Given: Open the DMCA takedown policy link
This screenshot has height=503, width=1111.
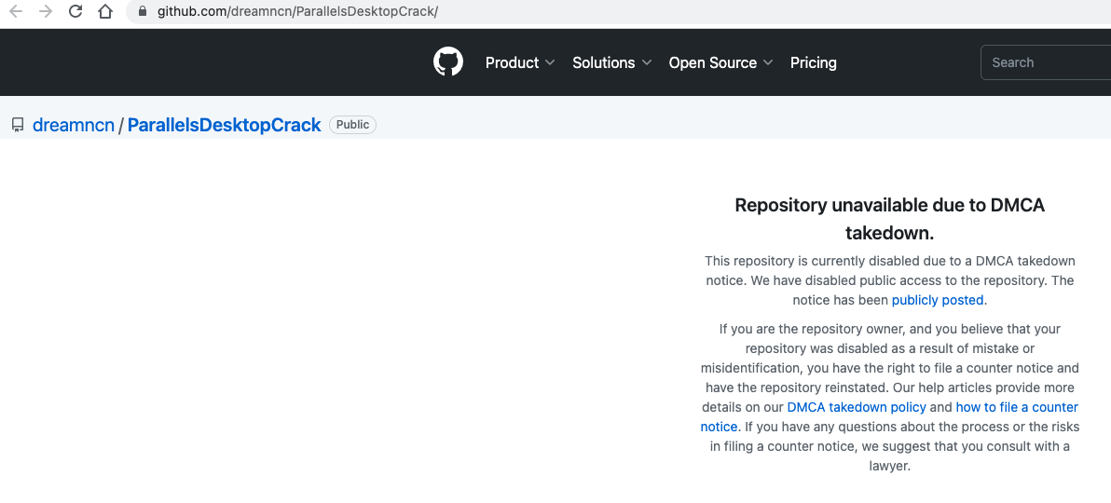Looking at the screenshot, I should tap(857, 407).
